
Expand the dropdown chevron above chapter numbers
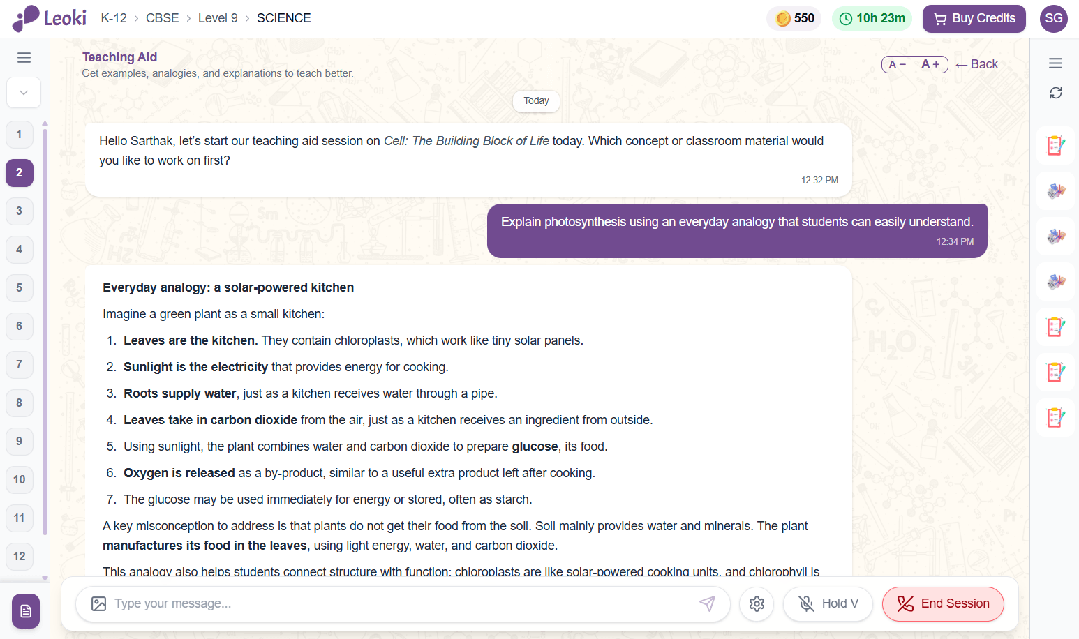24,93
